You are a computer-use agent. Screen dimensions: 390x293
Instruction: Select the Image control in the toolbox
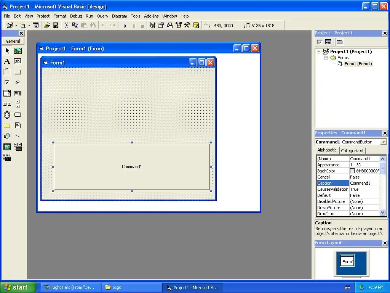coord(7,147)
